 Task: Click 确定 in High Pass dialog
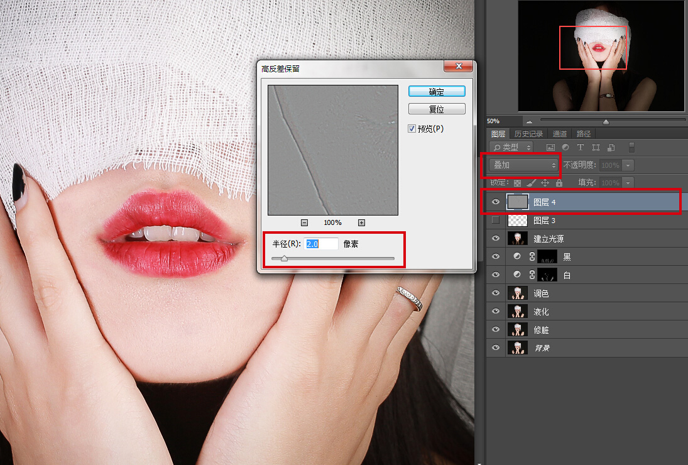tap(437, 91)
